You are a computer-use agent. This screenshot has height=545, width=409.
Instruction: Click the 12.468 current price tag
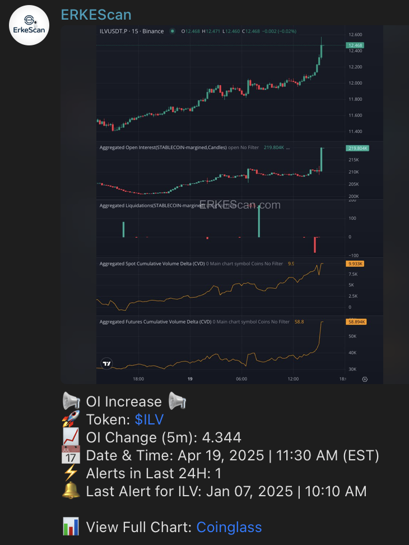pos(356,45)
